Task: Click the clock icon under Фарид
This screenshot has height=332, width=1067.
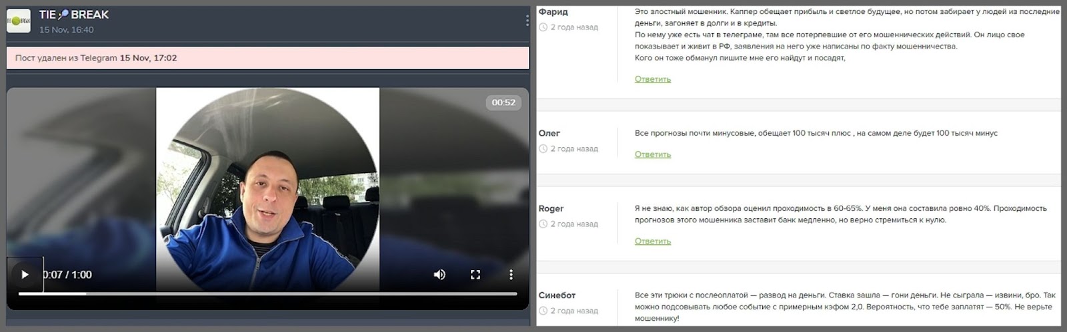Action: (543, 27)
